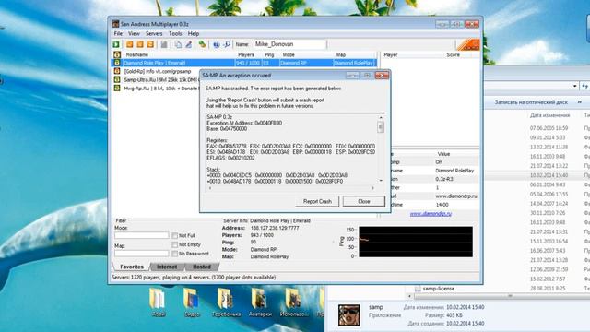Select the [Gold-Rp] info vk.com/grpsamp row
Screen dimensions: 590x332
pyautogui.click(x=158, y=71)
